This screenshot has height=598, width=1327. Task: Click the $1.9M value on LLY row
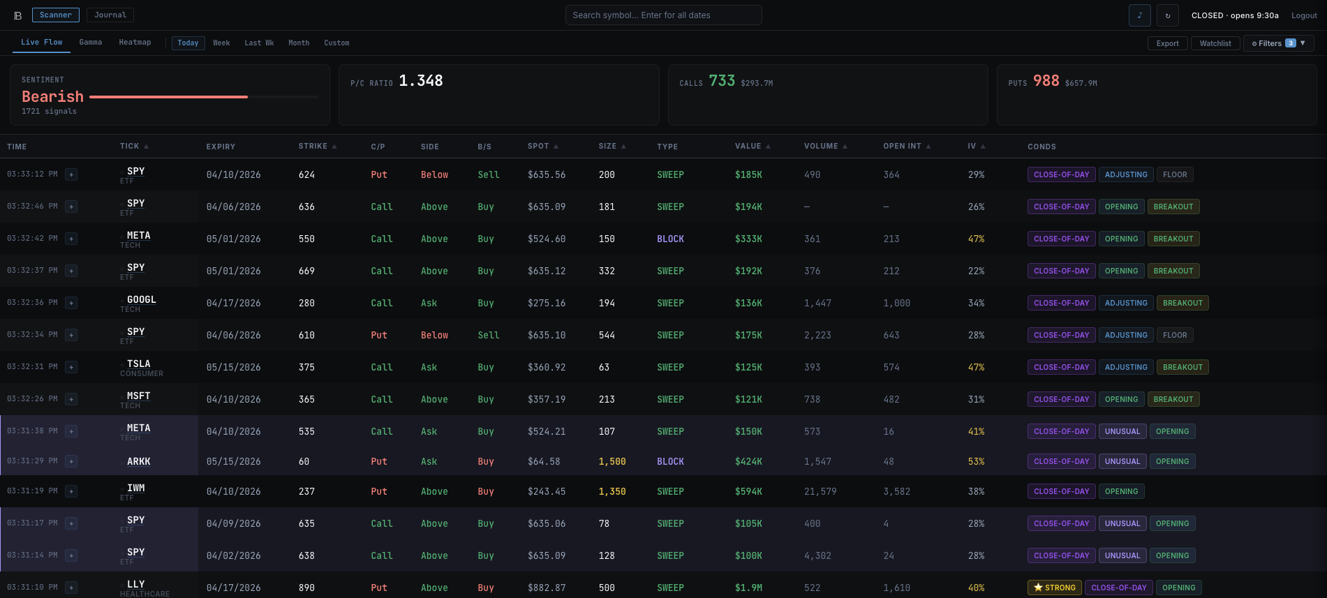pos(748,588)
